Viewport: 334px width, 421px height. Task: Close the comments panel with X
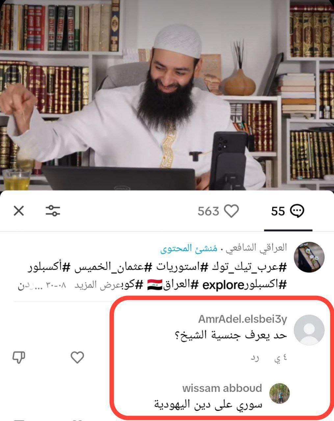tap(19, 211)
